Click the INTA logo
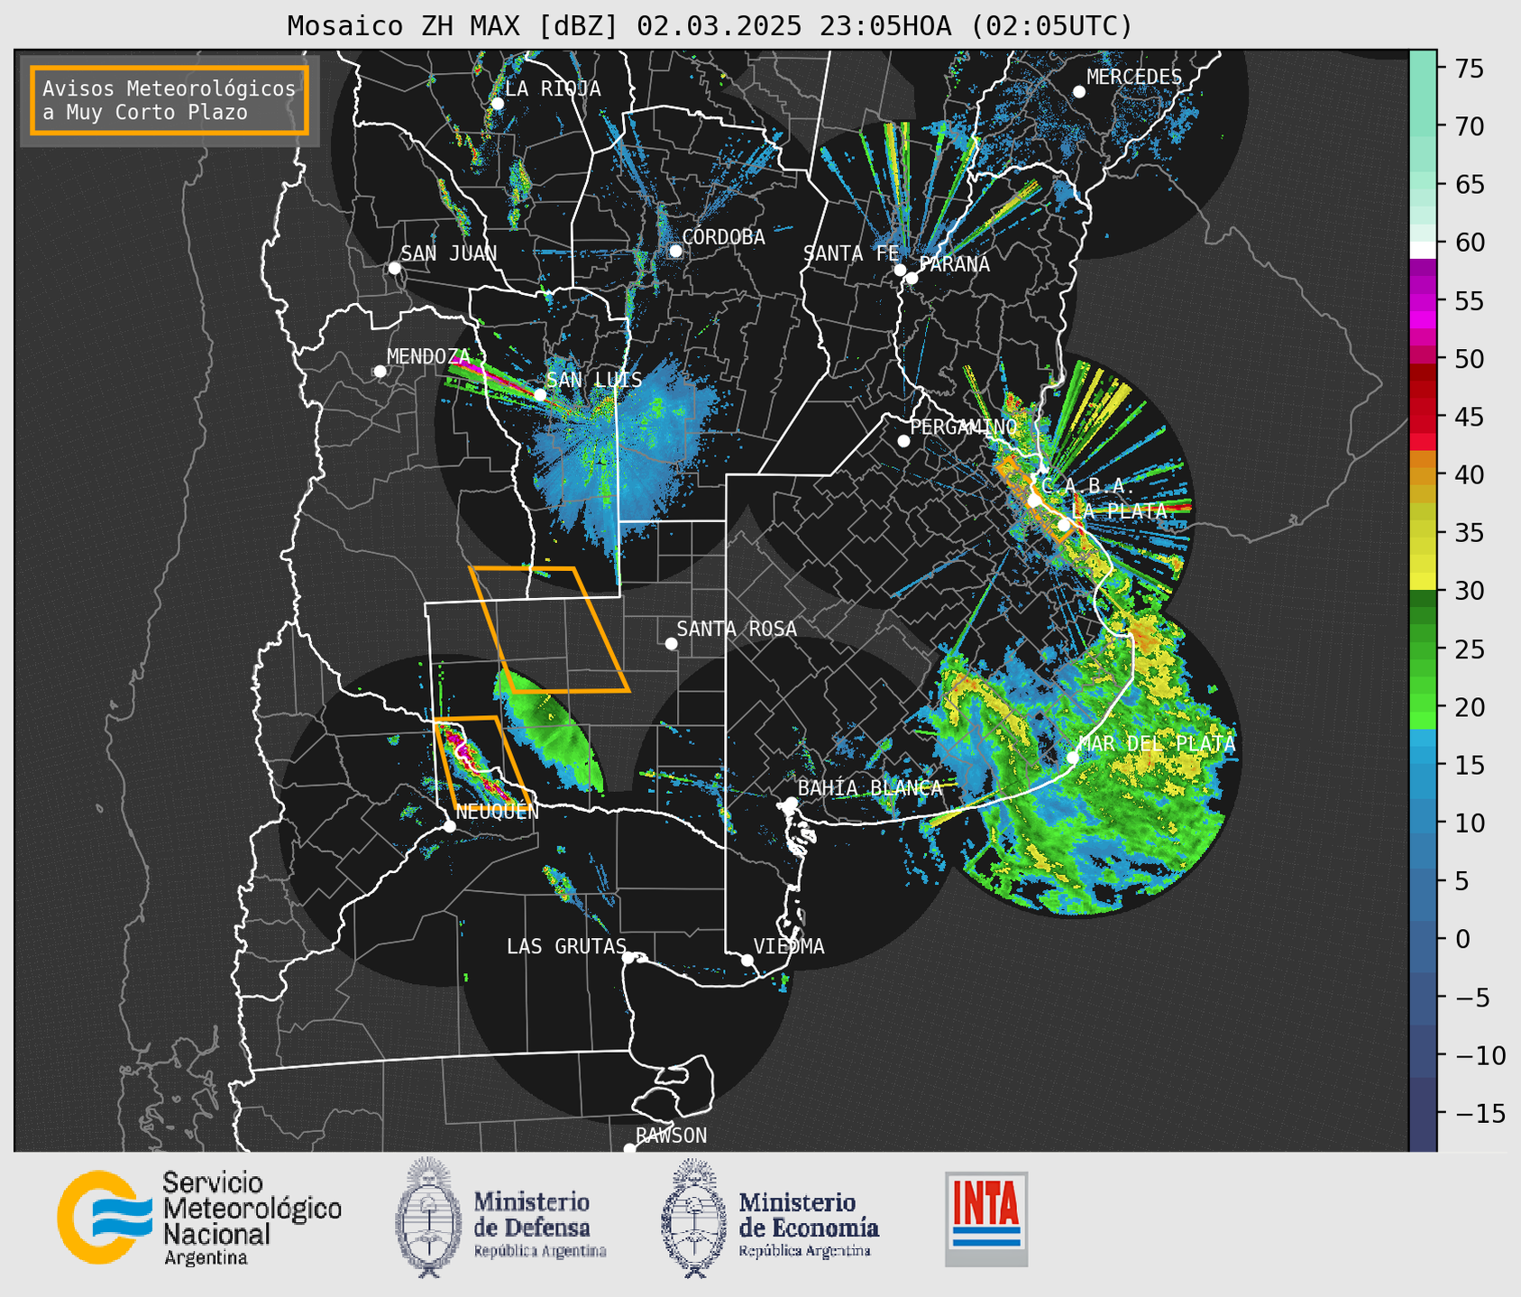Viewport: 1521px width, 1297px height. click(986, 1219)
